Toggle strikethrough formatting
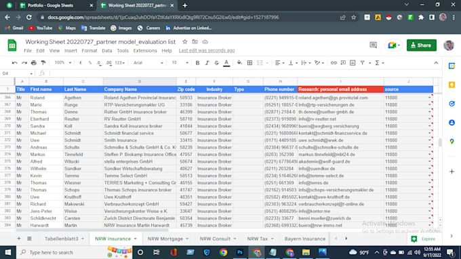This screenshot has width=461, height=259. click(217, 63)
